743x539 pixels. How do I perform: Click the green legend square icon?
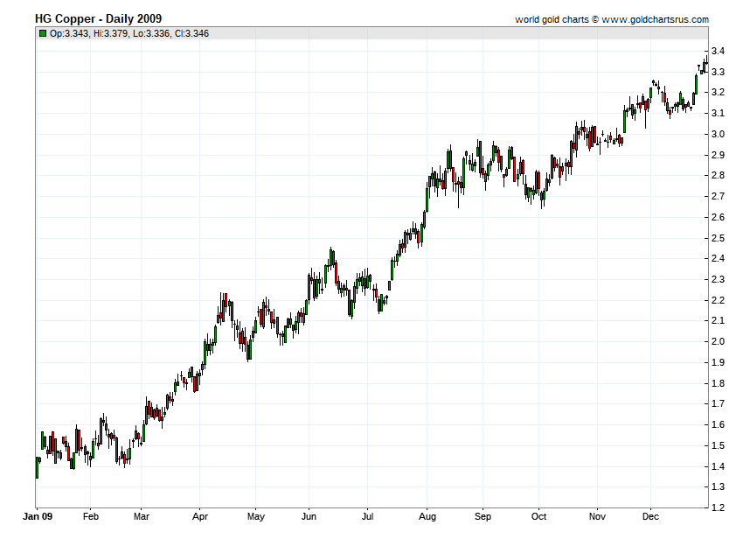[43, 33]
